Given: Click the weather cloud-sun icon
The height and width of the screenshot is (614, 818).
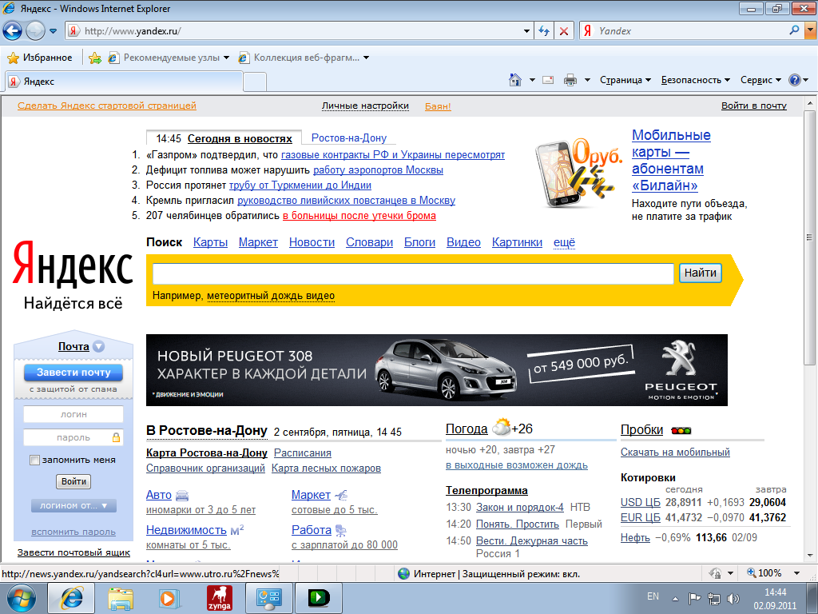Looking at the screenshot, I should coord(501,428).
